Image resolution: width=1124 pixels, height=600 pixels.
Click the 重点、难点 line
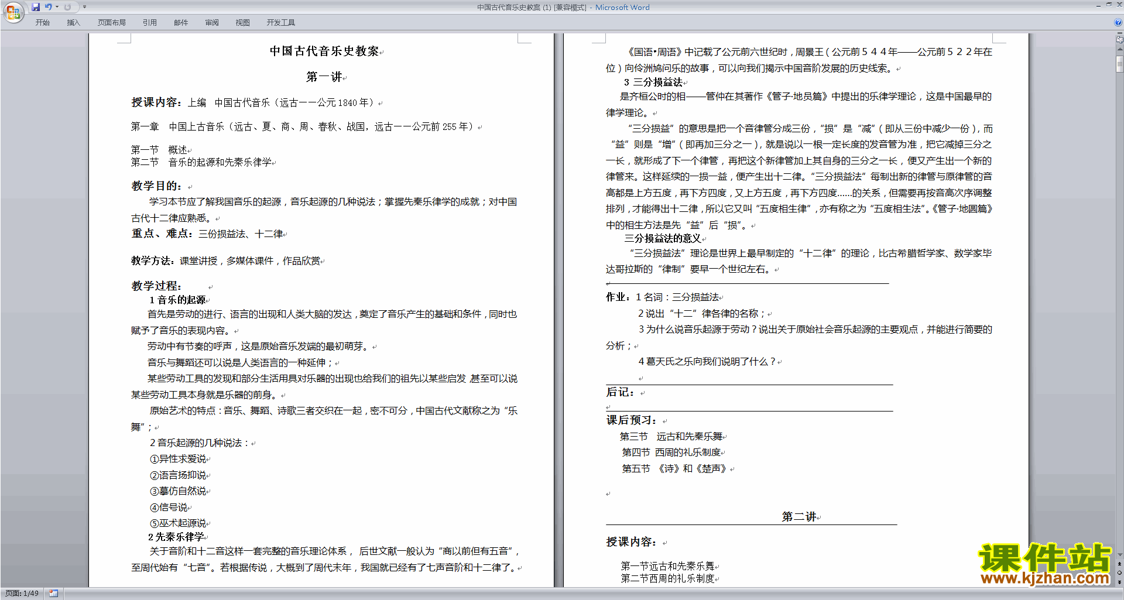point(207,234)
